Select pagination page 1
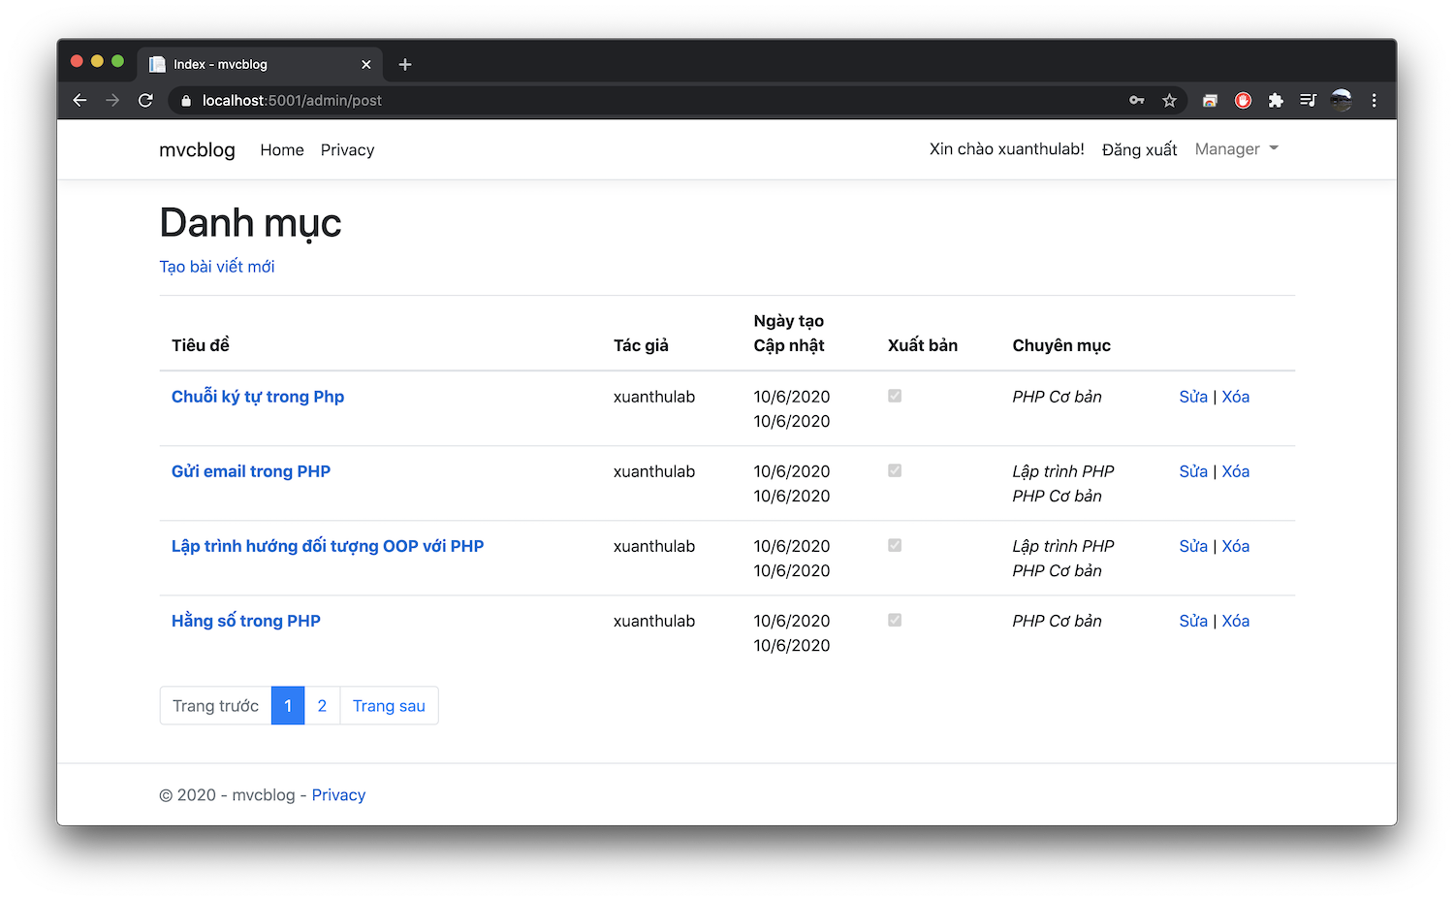Image resolution: width=1454 pixels, height=901 pixels. click(288, 705)
